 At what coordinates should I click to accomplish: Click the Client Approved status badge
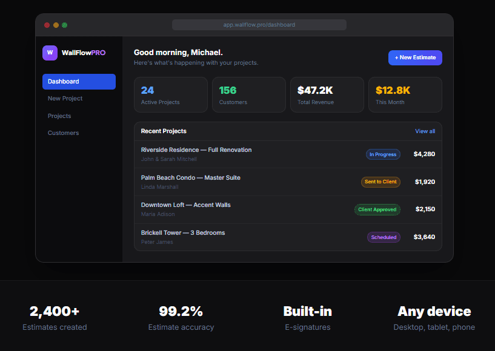click(377, 210)
